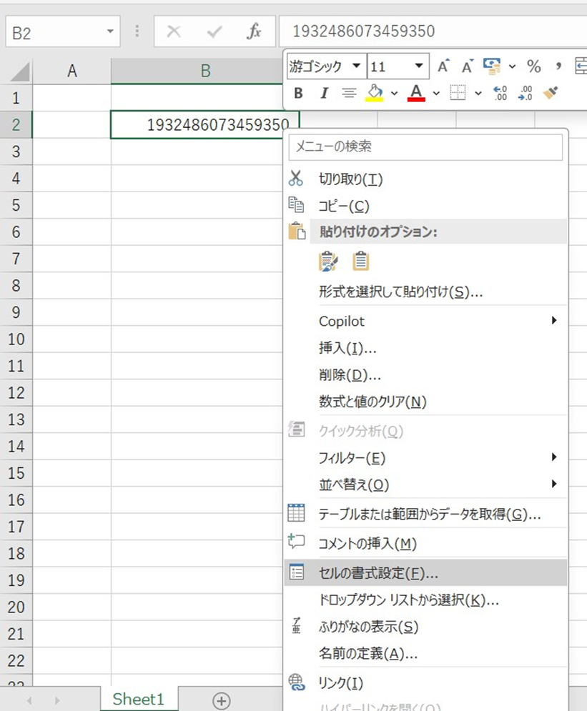Click the メニューの検索 search field
This screenshot has width=587, height=711.
click(425, 147)
